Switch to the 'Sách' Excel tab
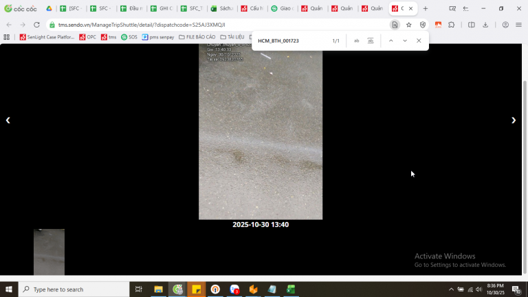Image resolution: width=528 pixels, height=297 pixels. tap(222, 8)
